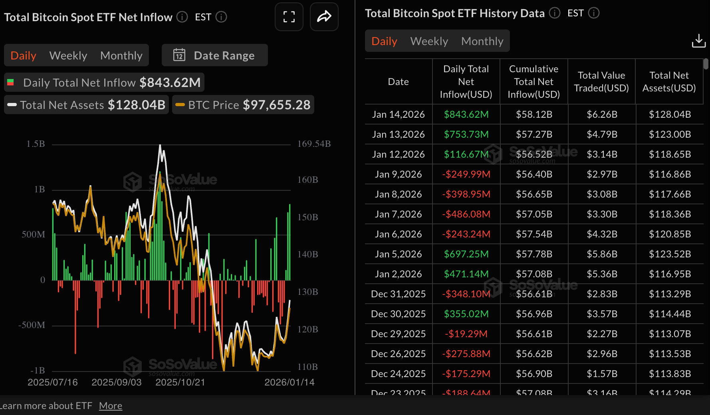
Task: Show info for Total Bitcoin Spot ETF History Data
Action: tap(554, 13)
